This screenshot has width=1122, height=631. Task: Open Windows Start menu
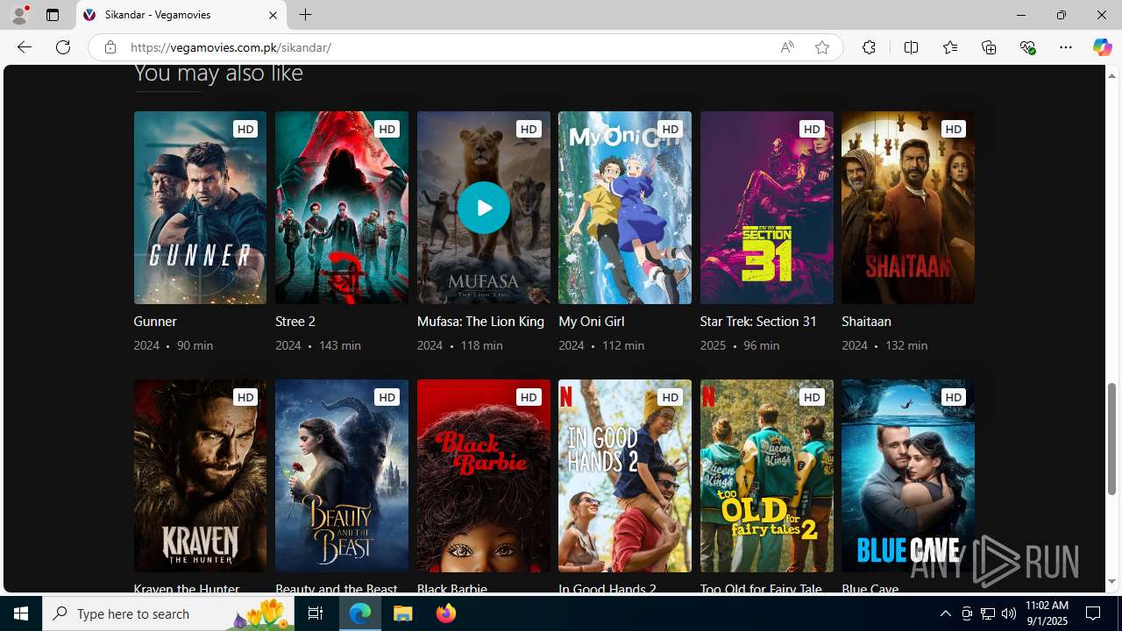click(x=21, y=613)
